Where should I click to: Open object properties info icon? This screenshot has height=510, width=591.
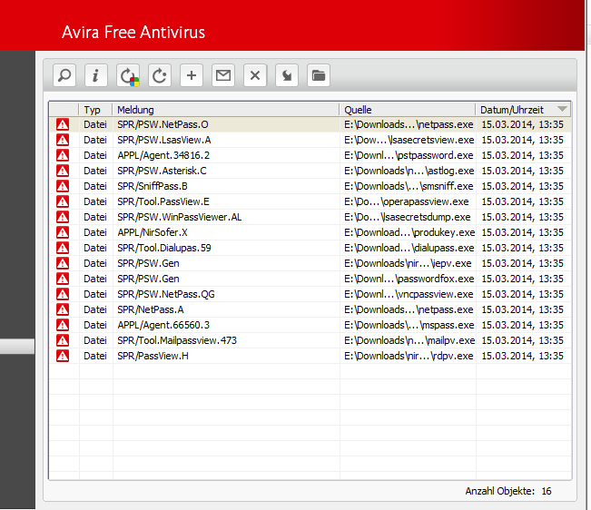pyautogui.click(x=96, y=75)
